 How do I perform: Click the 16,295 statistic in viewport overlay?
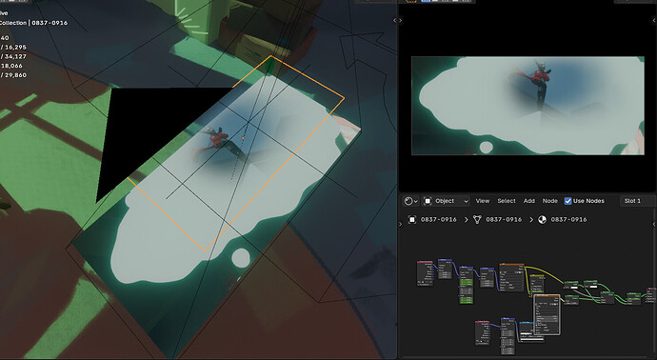click(x=15, y=47)
